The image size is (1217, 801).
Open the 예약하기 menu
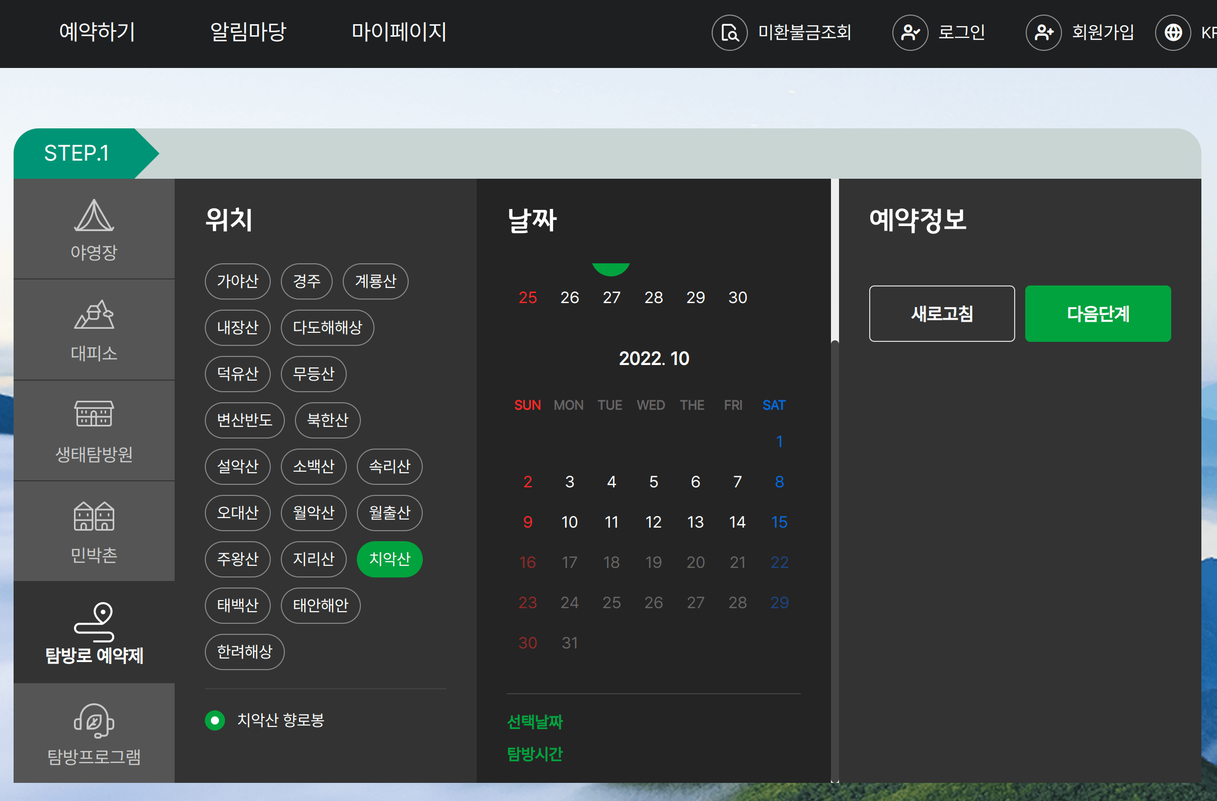[x=97, y=32]
